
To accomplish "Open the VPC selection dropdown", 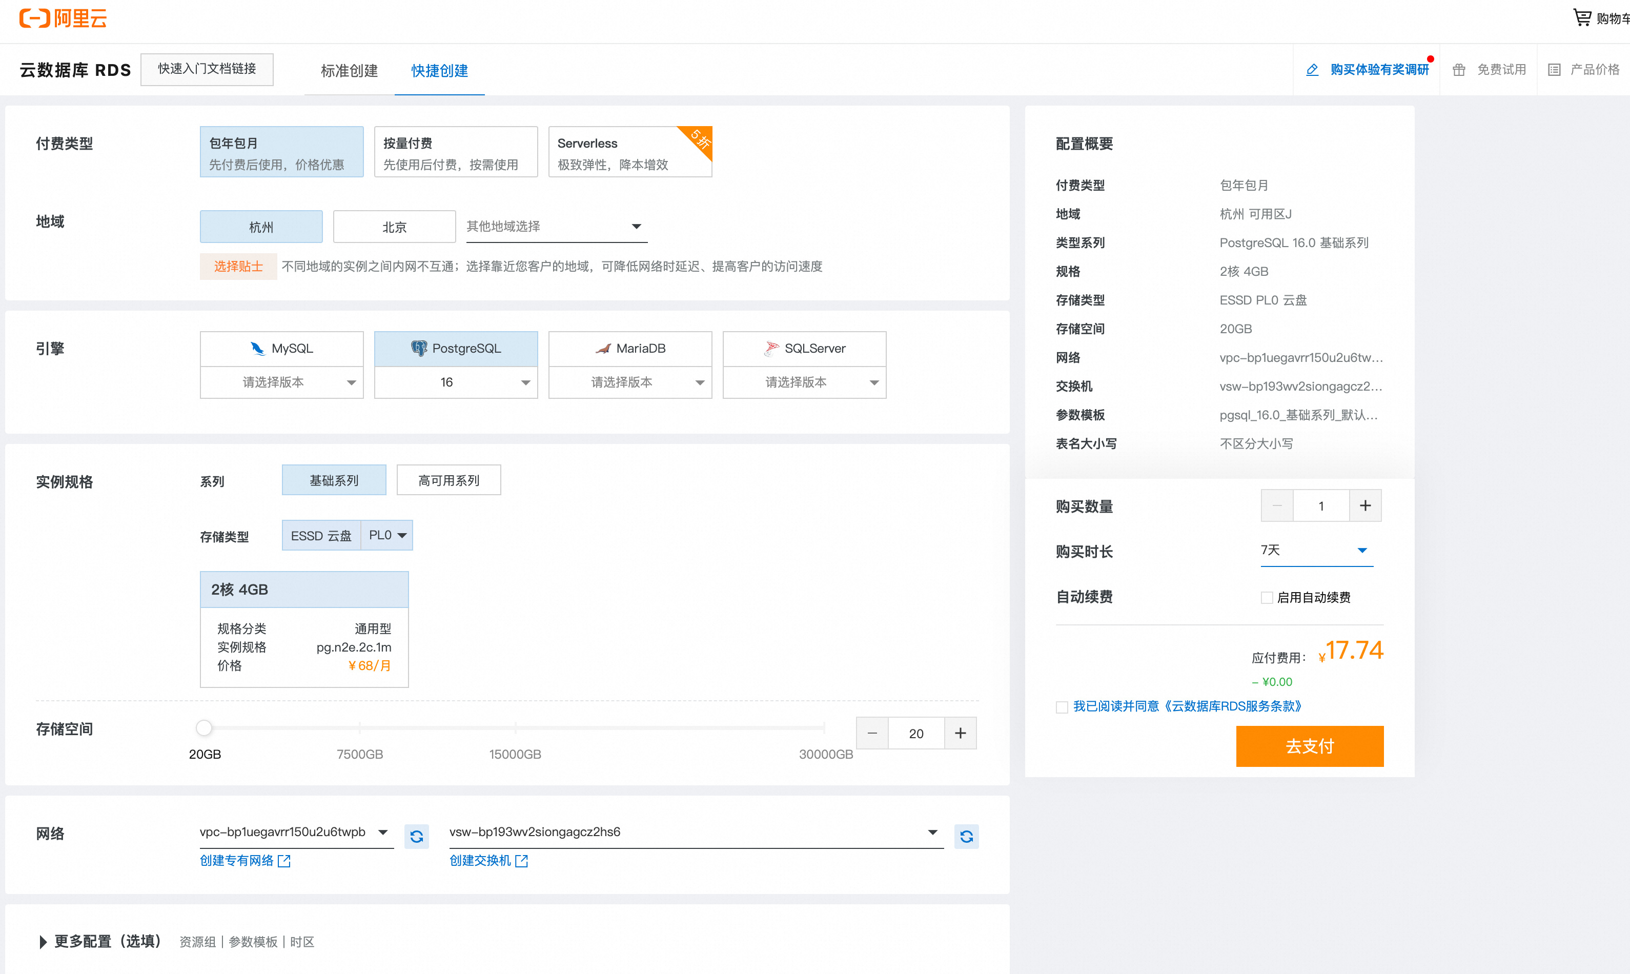I will (297, 832).
